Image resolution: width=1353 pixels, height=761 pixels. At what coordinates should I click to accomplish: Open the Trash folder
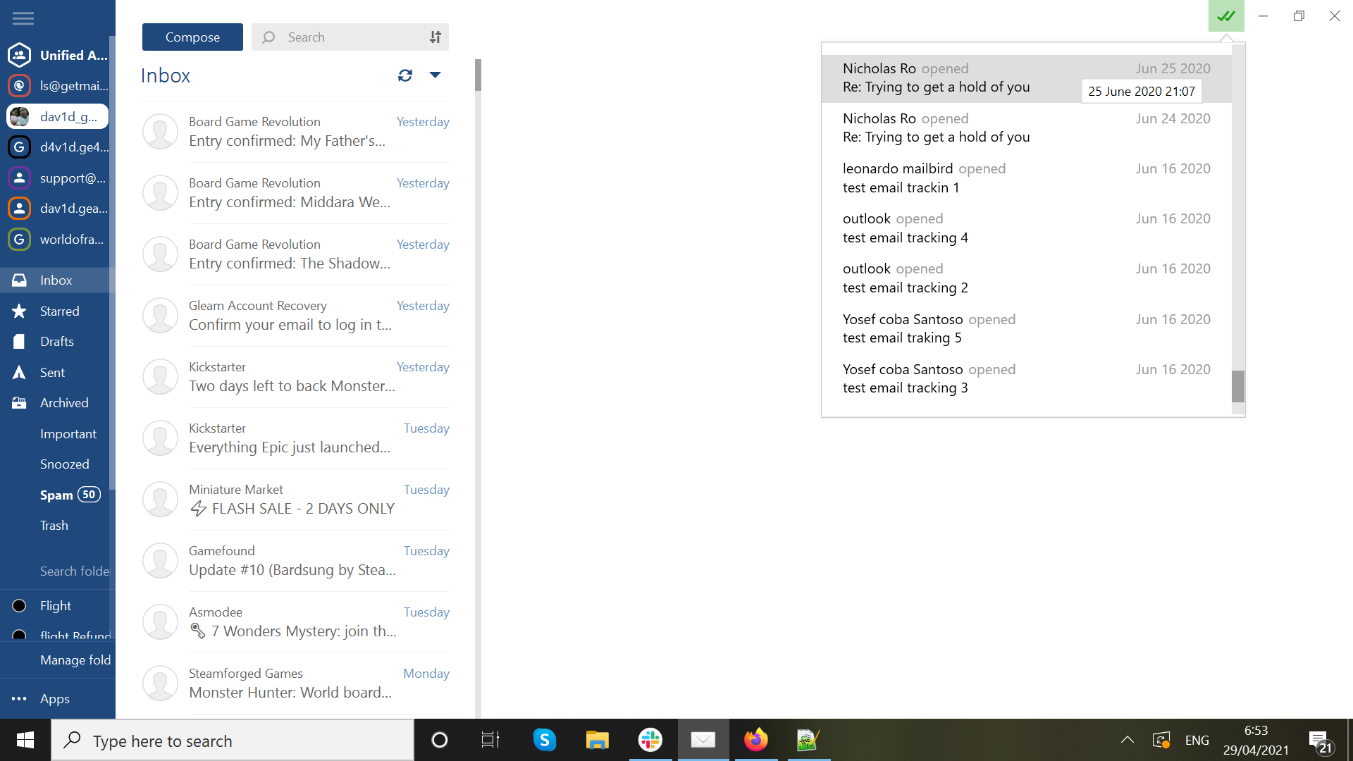coord(53,525)
